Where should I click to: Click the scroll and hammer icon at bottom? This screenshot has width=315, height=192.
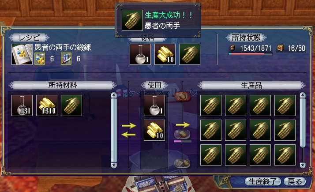pyautogui.click(x=182, y=163)
